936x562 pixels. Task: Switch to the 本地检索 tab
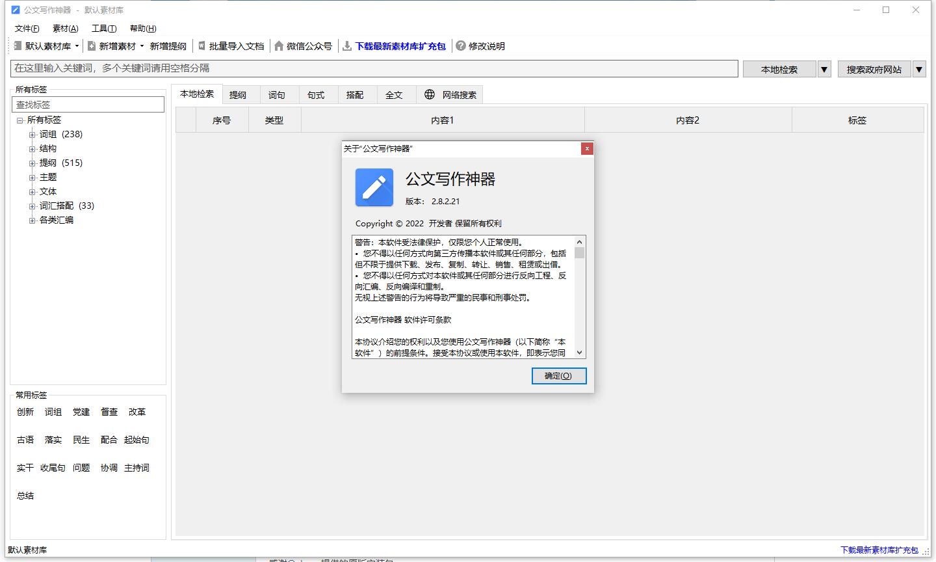(x=197, y=94)
